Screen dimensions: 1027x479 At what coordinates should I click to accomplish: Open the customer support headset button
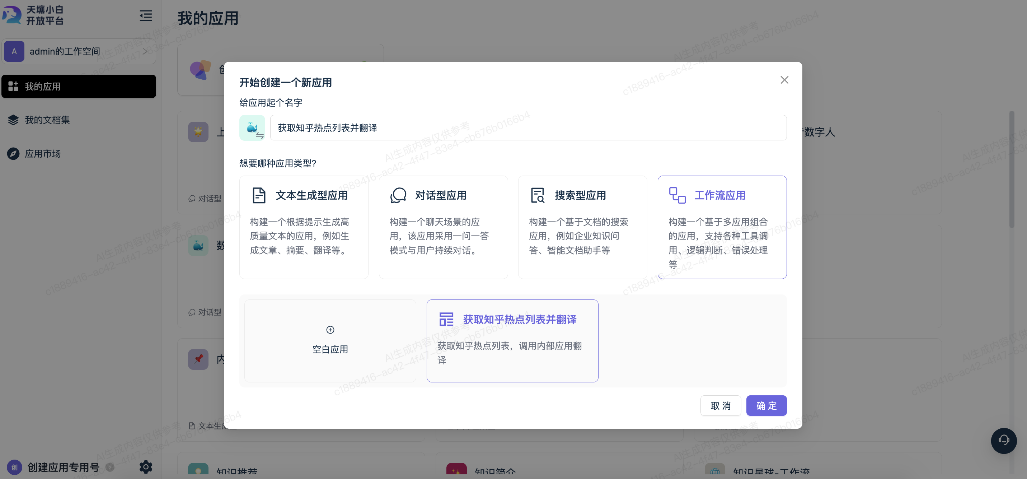[x=1003, y=440]
